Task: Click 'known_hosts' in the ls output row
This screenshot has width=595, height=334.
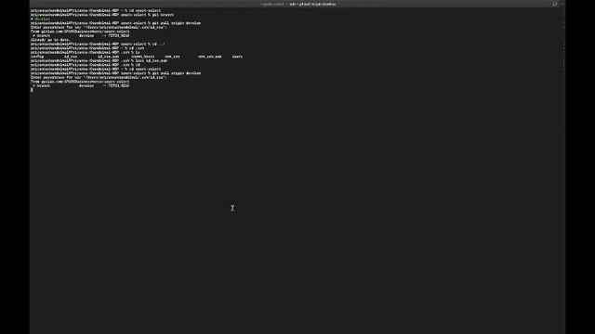Action: (142, 57)
